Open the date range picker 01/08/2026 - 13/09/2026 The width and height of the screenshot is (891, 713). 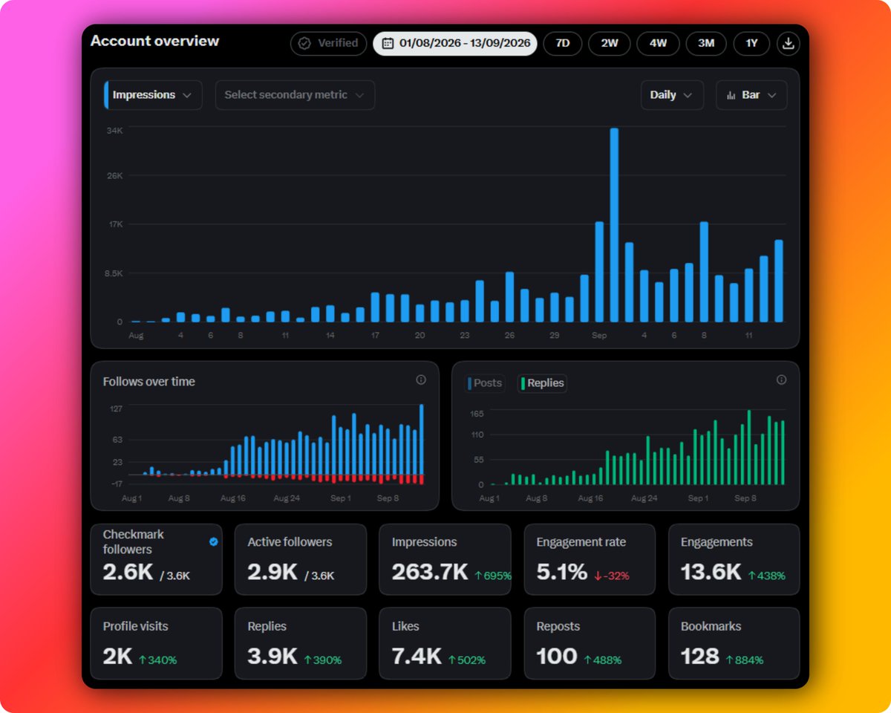click(x=455, y=43)
